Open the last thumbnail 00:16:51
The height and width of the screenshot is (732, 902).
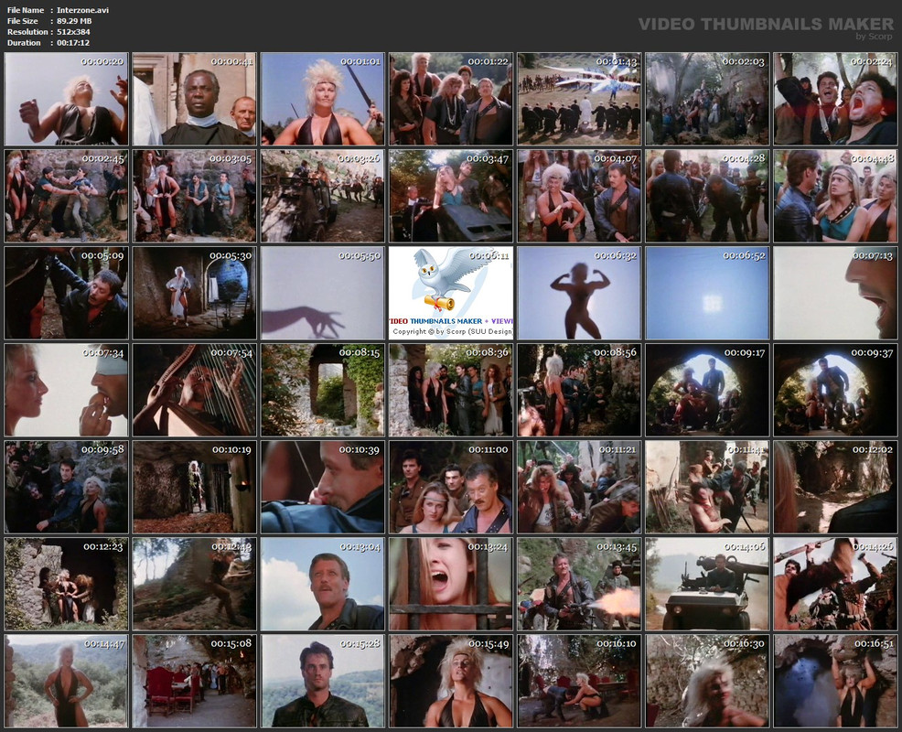tap(836, 682)
